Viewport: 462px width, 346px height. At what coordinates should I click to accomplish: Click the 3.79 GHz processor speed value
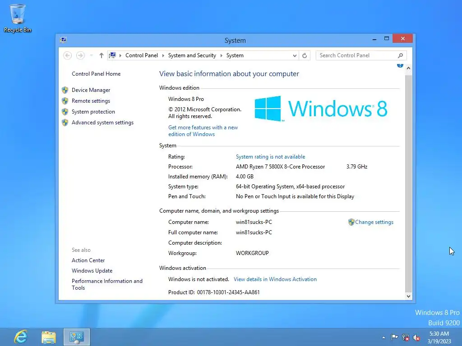[357, 167]
